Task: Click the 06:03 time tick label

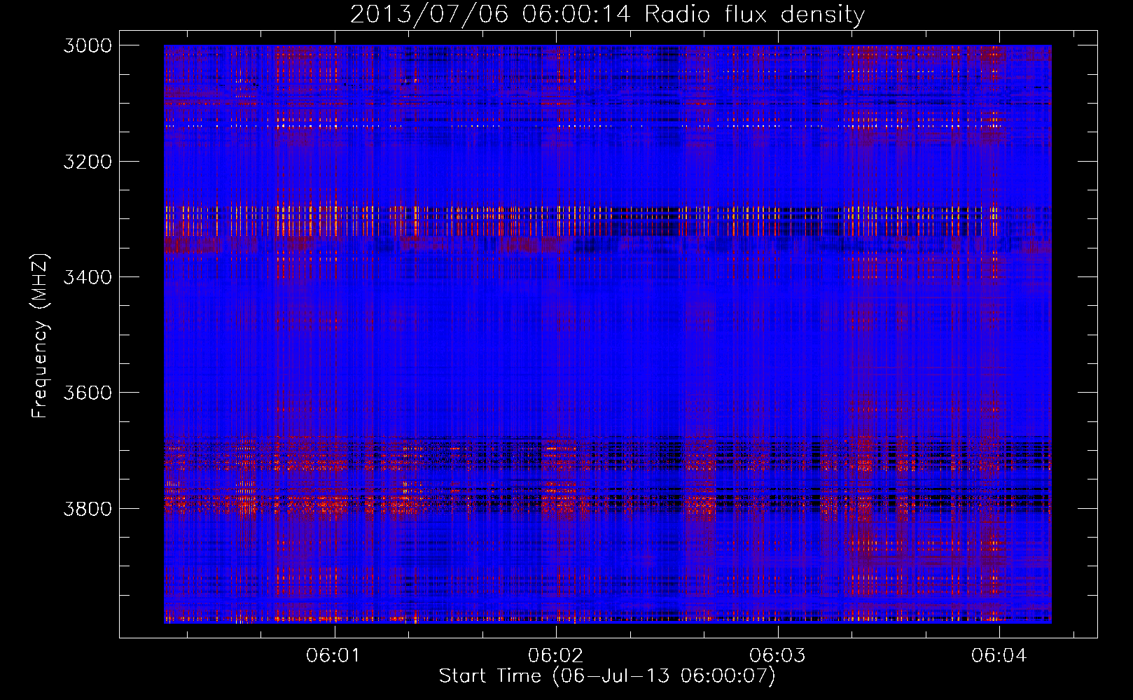Action: pyautogui.click(x=777, y=655)
